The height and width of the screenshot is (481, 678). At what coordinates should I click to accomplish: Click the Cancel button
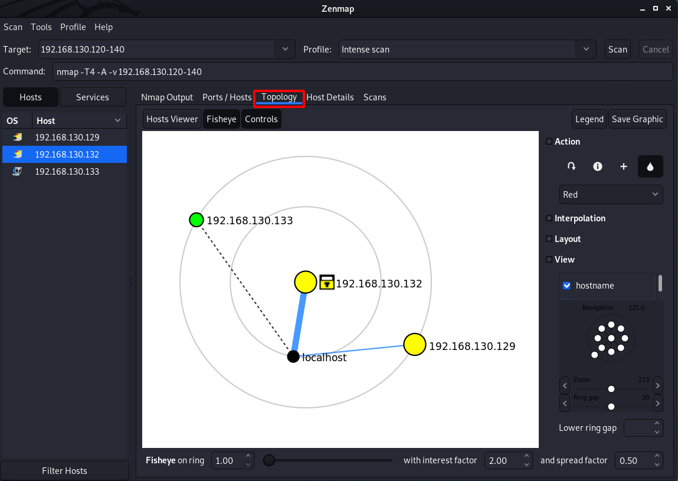pos(656,50)
